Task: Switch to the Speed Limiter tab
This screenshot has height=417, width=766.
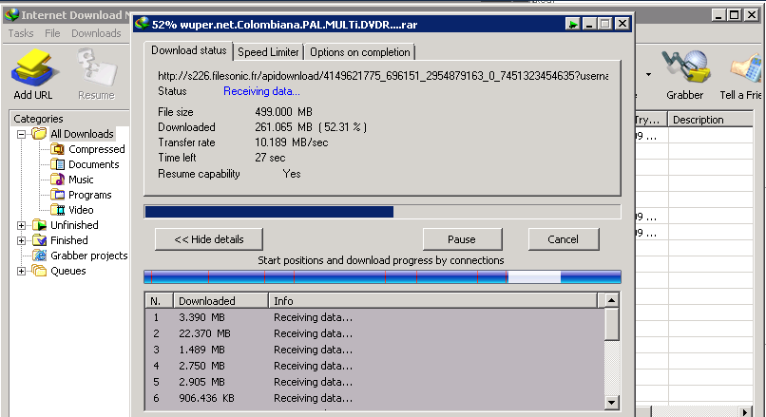Action: pyautogui.click(x=268, y=52)
